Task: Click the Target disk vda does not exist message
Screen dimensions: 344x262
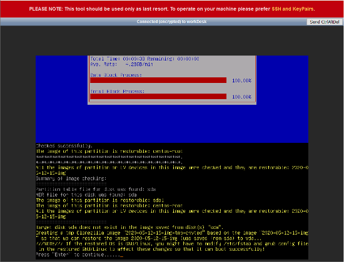Action: point(129,227)
